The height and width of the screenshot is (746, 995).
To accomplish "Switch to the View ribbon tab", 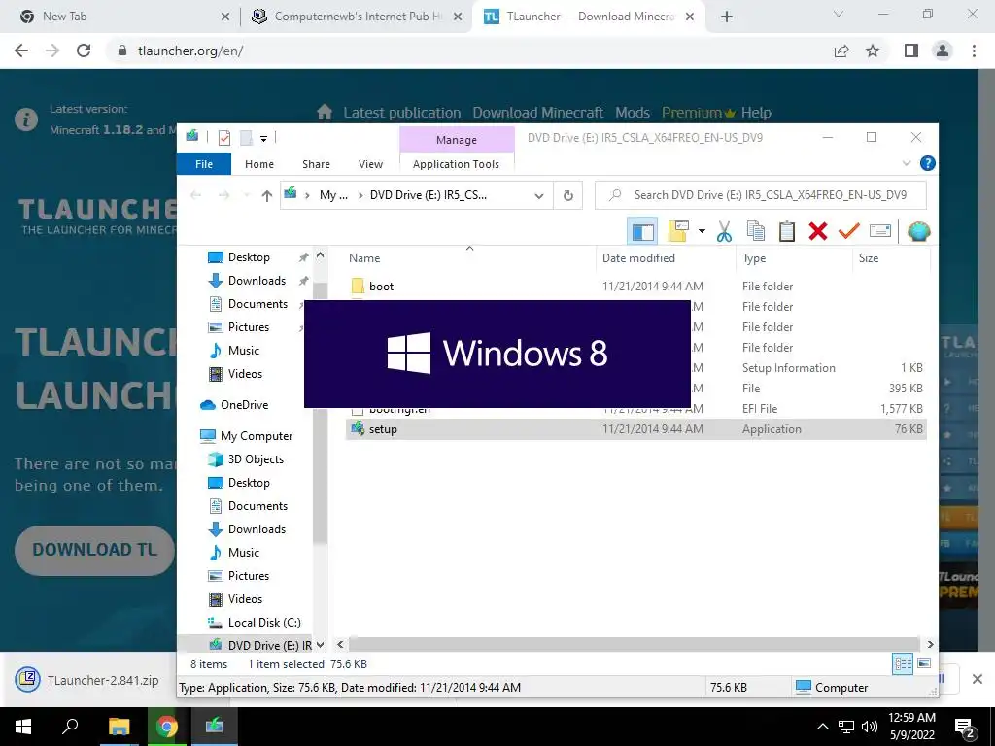I will click(370, 164).
